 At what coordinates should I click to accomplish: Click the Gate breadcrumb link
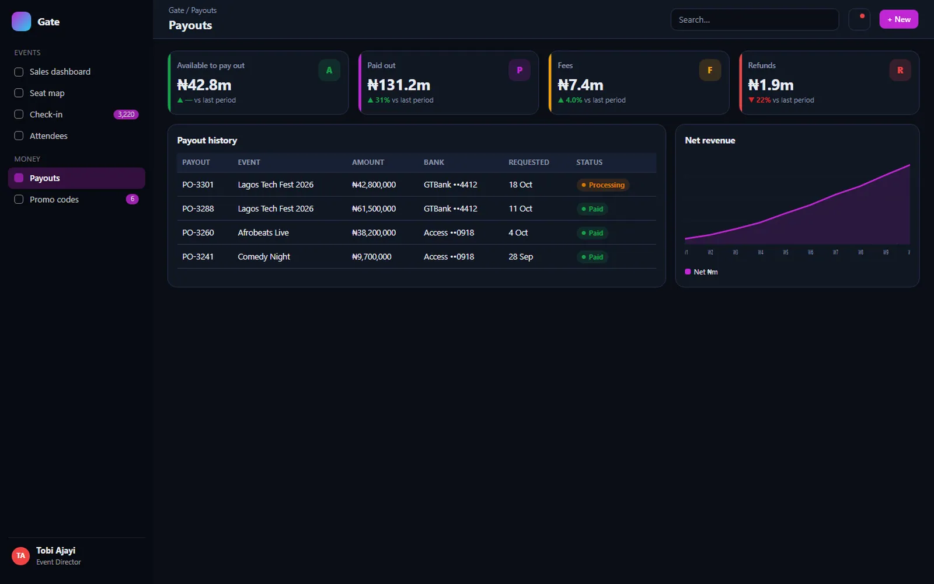(176, 11)
